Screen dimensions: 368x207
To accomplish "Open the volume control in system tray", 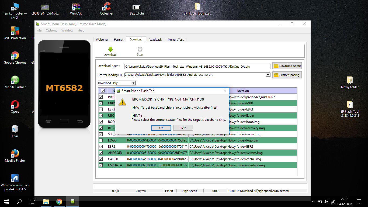I will 326,202.
